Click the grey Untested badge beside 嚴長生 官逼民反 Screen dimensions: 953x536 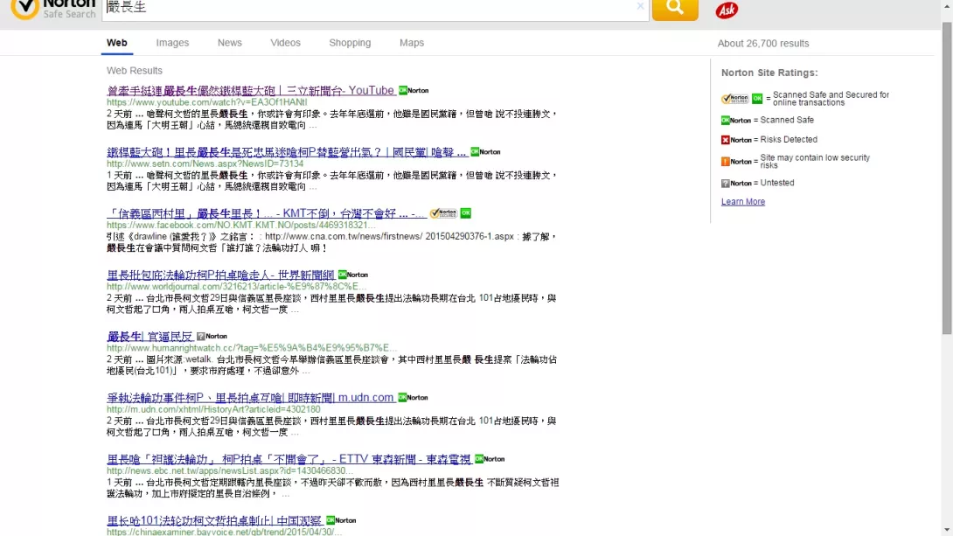[x=212, y=337]
